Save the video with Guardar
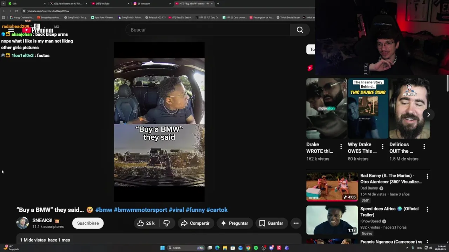This screenshot has width=449, height=252. tap(271, 223)
